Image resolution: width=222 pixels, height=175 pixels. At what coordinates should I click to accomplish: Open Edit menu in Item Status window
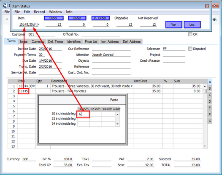[27, 12]
